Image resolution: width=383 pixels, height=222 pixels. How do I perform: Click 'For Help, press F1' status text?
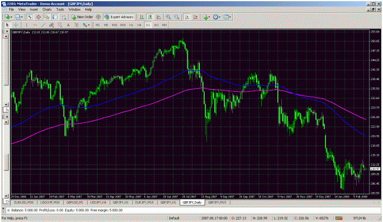pyautogui.click(x=15, y=218)
